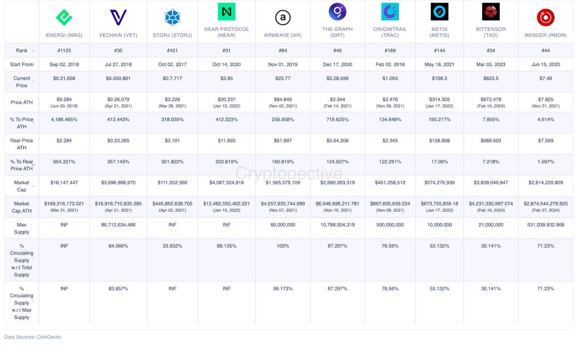Open the Current Price row chevron
The image size is (578, 346).
[33, 82]
